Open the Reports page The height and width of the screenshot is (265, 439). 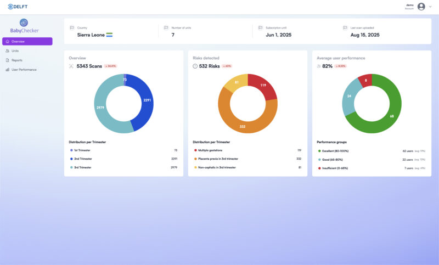point(17,60)
